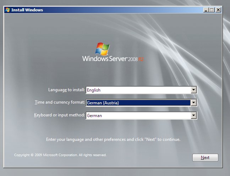This screenshot has width=230, height=176.
Task: Click the Install Windows title bar icon
Action: [7, 10]
